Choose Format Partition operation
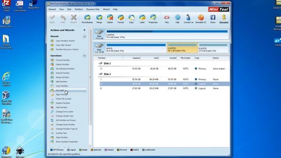 (x=62, y=60)
